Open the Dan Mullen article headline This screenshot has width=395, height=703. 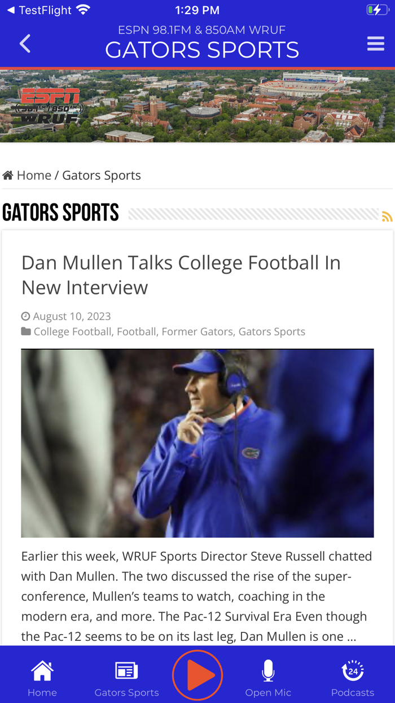(181, 274)
